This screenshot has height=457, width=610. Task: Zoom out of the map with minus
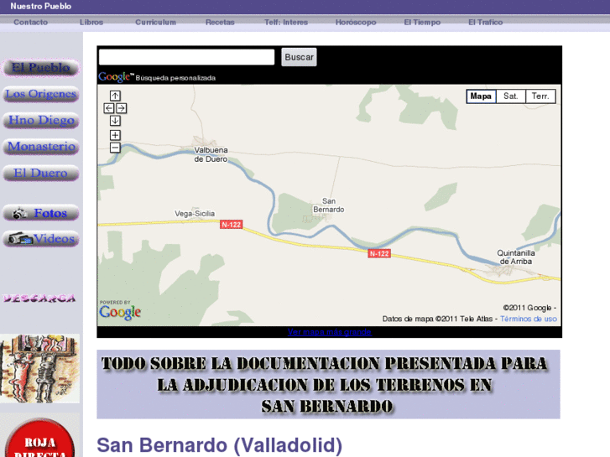(x=115, y=148)
